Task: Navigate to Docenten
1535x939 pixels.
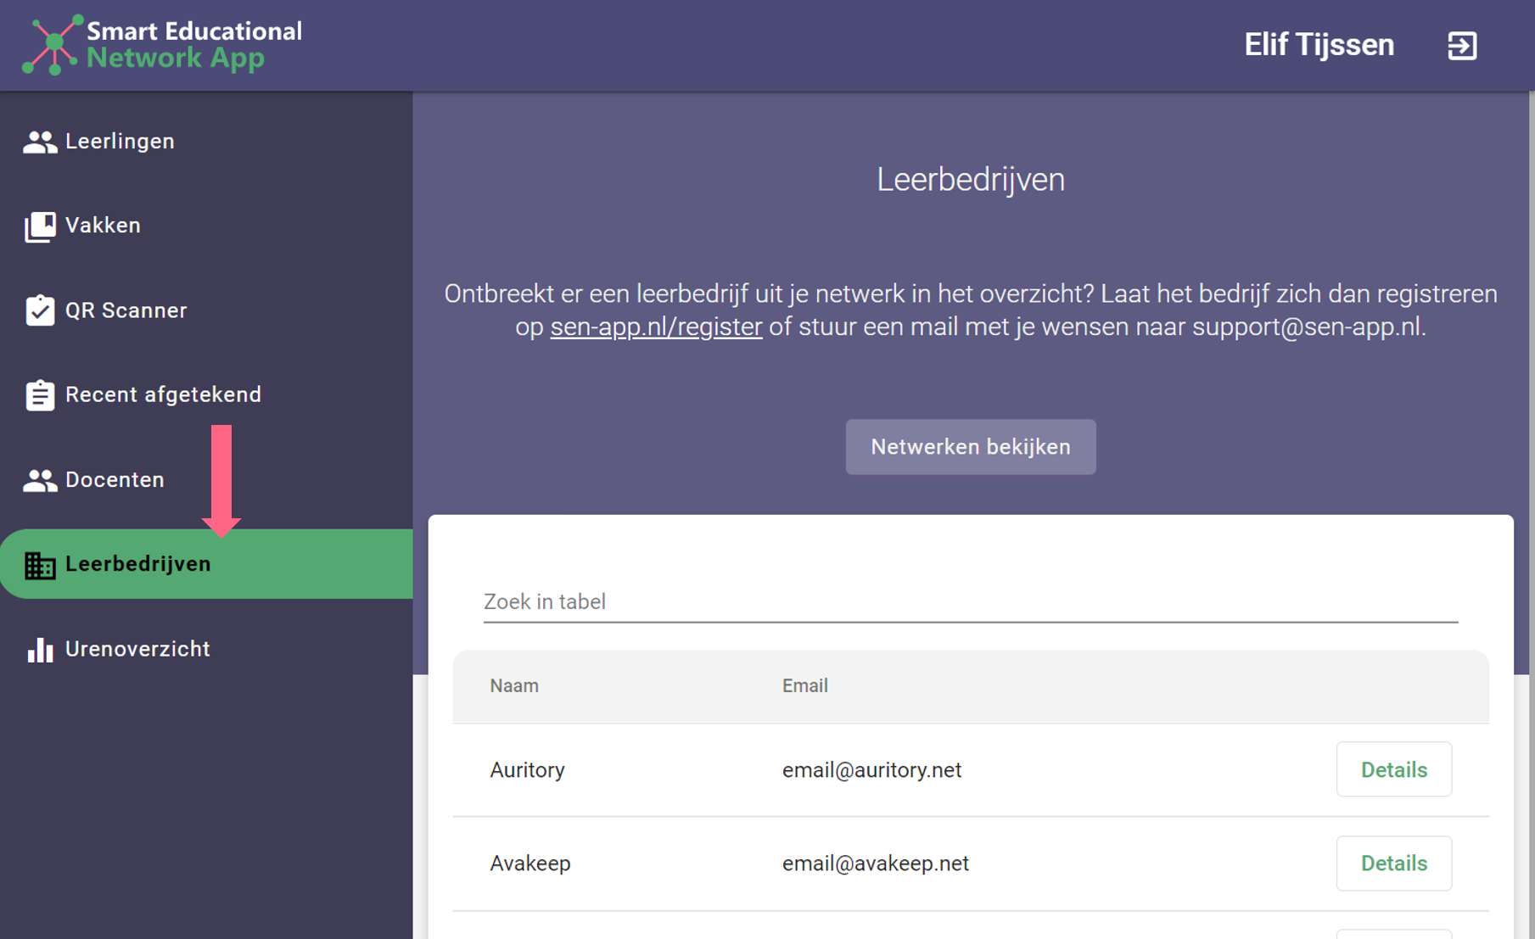Action: [206, 479]
